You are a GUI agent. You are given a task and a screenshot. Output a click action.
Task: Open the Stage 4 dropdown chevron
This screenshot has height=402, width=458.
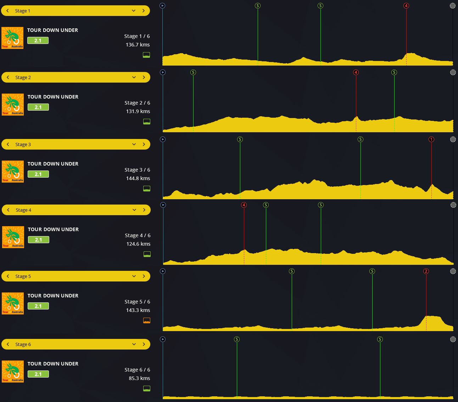(134, 210)
